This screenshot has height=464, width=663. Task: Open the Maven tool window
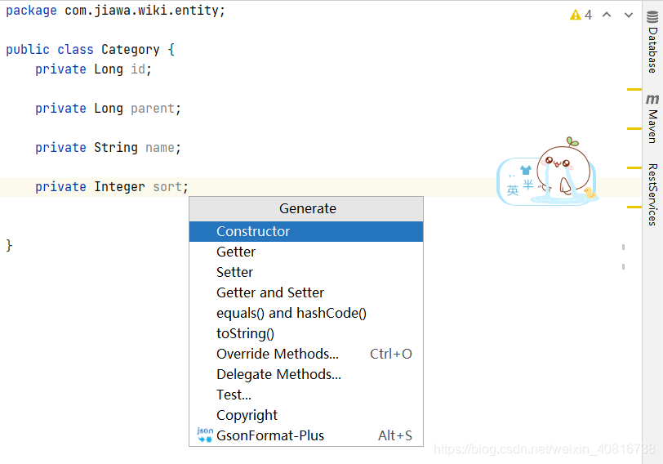652,118
